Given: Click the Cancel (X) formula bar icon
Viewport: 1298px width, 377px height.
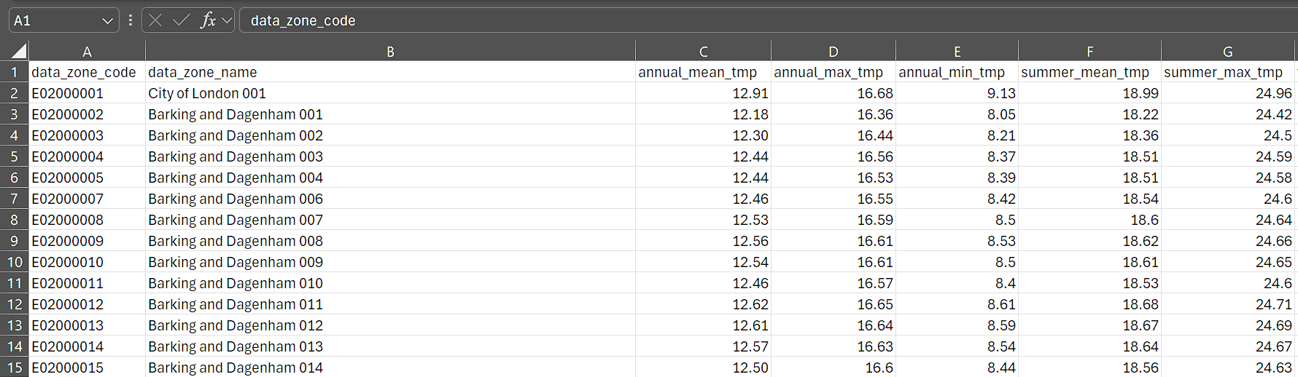Looking at the screenshot, I should 155,20.
